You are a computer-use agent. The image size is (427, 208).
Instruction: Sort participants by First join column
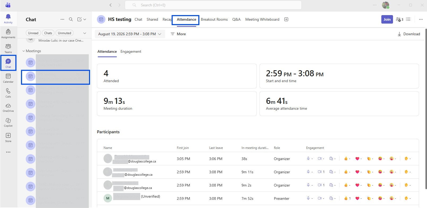[x=183, y=148]
